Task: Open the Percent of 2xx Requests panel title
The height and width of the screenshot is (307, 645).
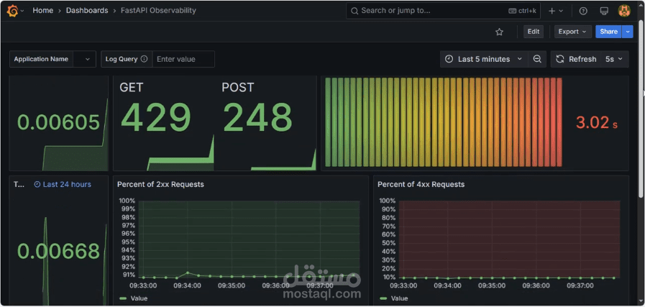Action: click(160, 184)
